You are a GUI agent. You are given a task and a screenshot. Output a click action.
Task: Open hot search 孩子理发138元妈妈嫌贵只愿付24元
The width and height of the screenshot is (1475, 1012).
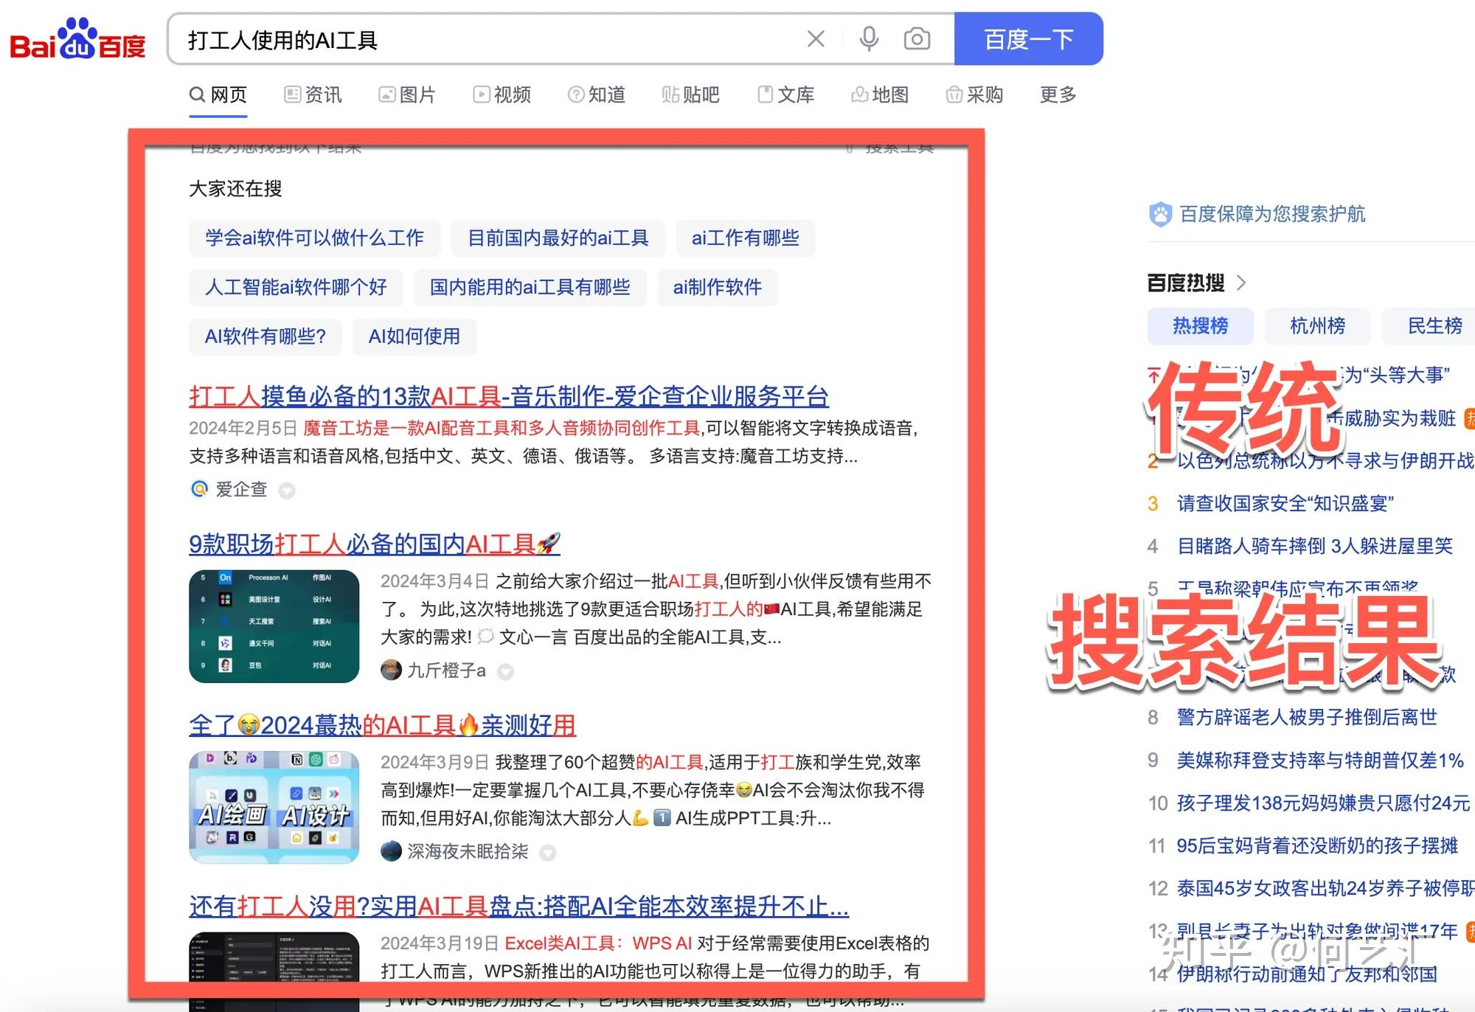(1323, 803)
